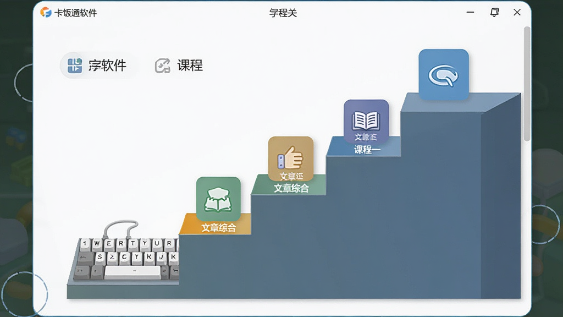
Task: Open the green book icon on the orange step
Action: (x=218, y=199)
